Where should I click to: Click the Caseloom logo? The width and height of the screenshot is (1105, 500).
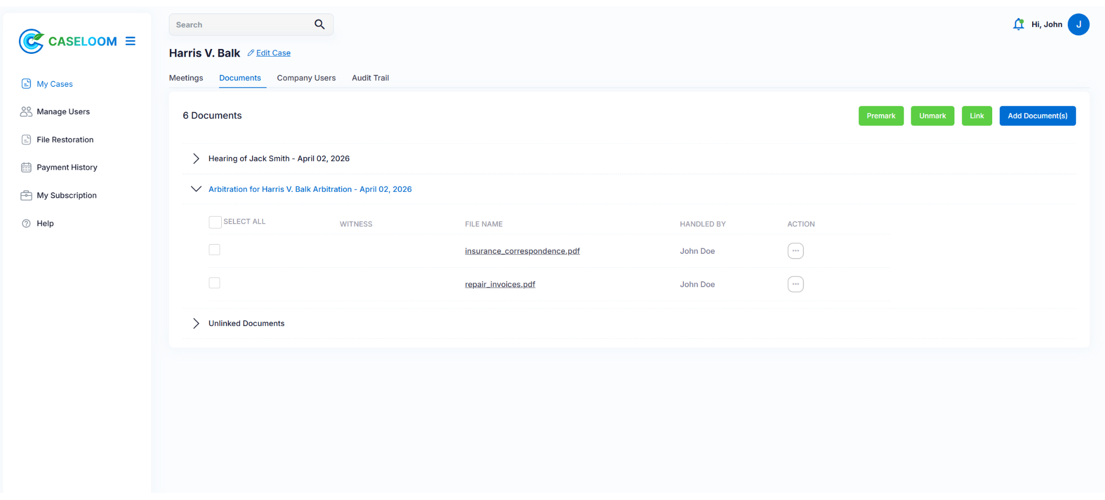(x=68, y=41)
